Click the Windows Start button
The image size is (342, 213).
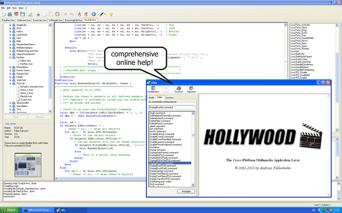coord(10,210)
